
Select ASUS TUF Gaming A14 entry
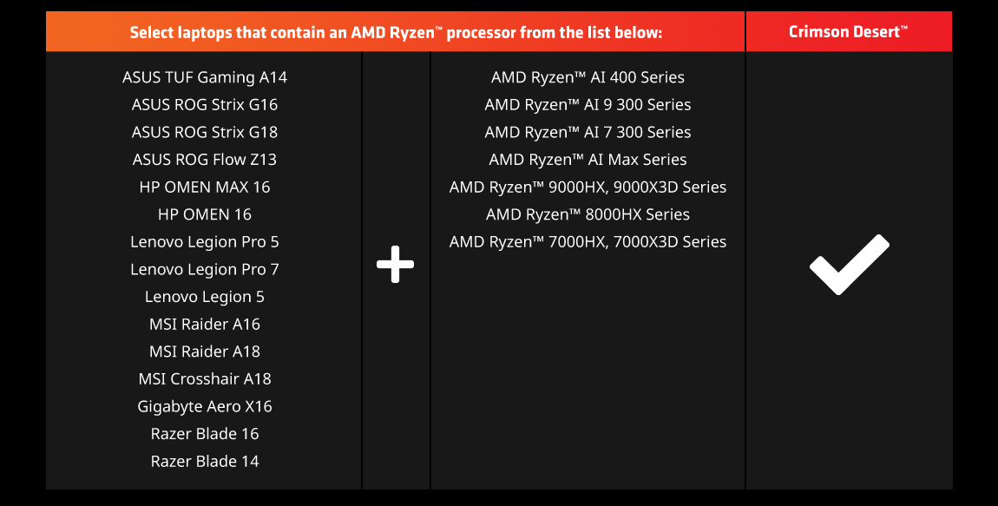pos(205,77)
